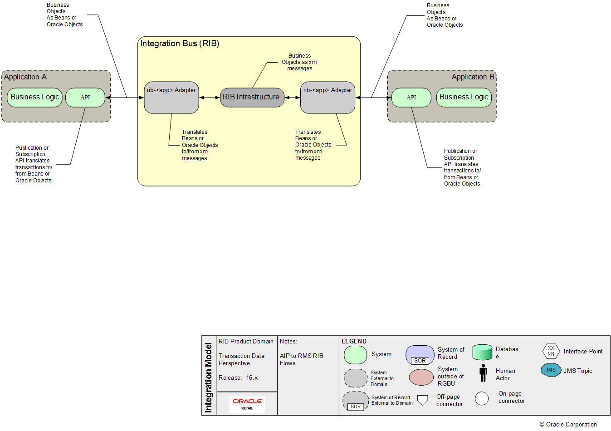The height and width of the screenshot is (431, 611).
Task: Select the System symbol in the legend
Action: 355,355
